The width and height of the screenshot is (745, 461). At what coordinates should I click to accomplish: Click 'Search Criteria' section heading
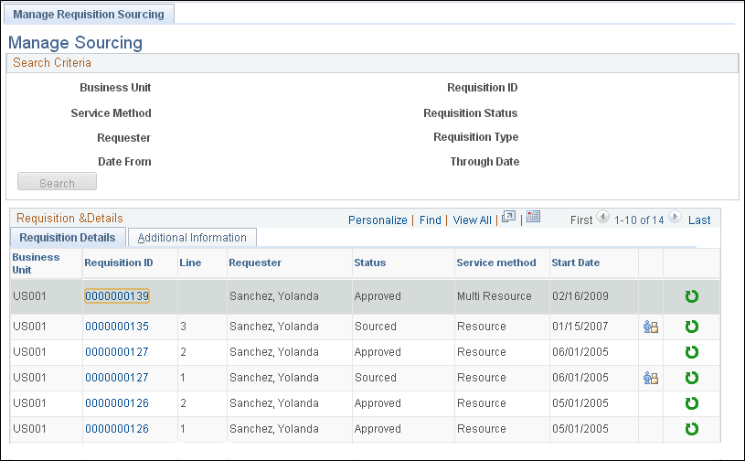(52, 63)
